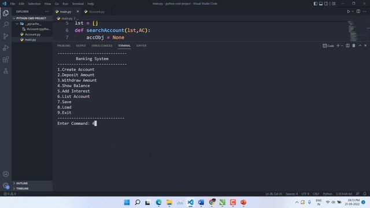
Task: Open the terminal launch profile dropdown
Action: [342, 46]
